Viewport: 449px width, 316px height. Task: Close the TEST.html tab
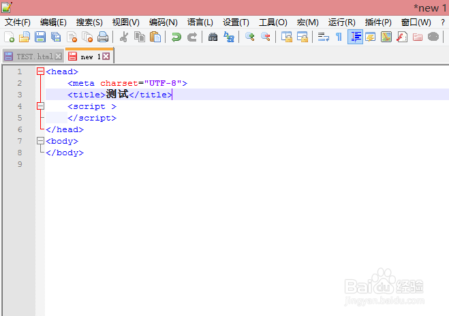pyautogui.click(x=59, y=57)
